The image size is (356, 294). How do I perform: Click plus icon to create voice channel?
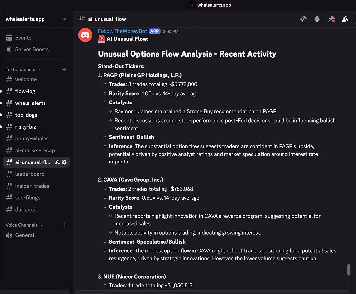[x=64, y=225]
